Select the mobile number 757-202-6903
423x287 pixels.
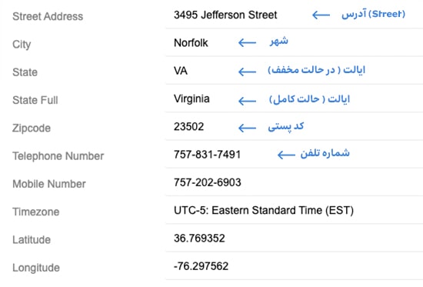point(207,182)
